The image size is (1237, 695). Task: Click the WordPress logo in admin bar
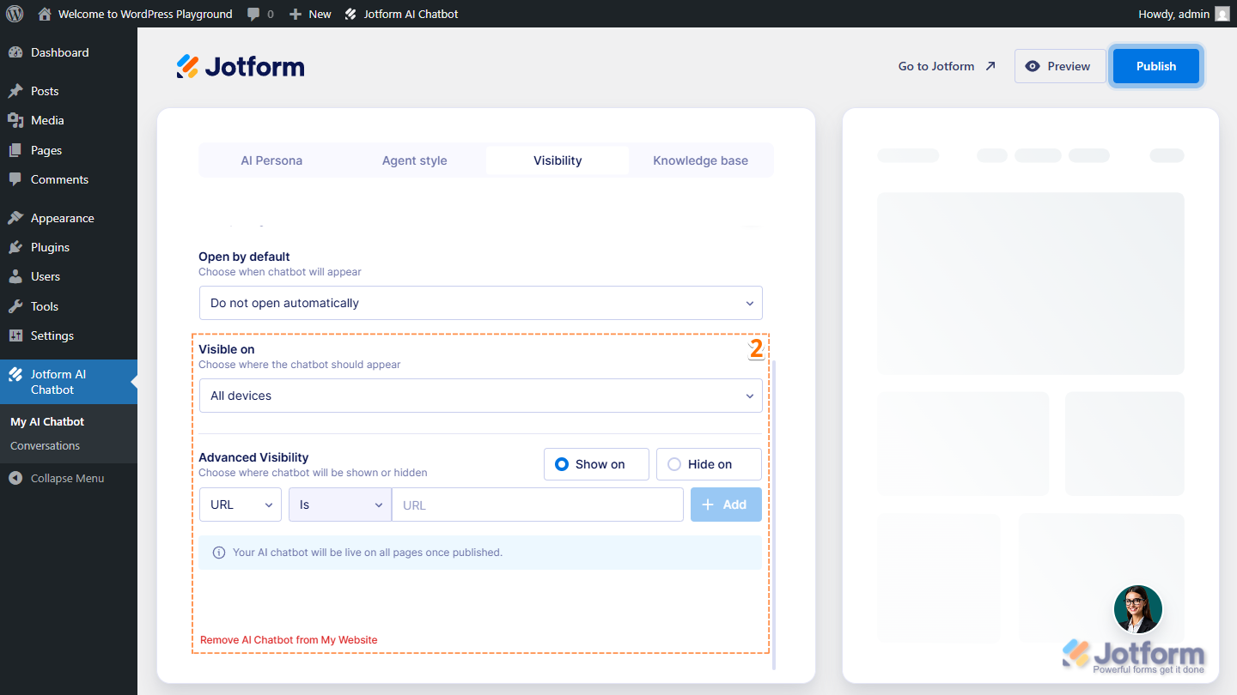pyautogui.click(x=15, y=14)
